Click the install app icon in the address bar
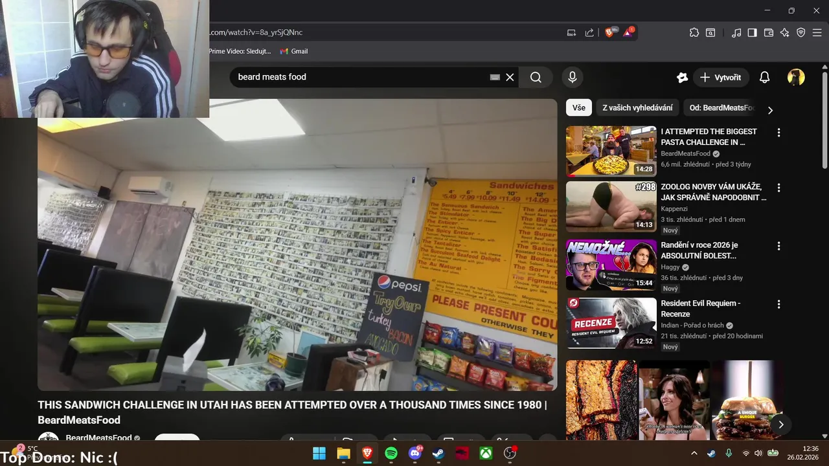Image resolution: width=829 pixels, height=466 pixels. point(571,32)
